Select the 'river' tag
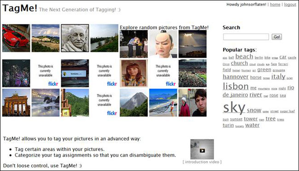This screenshot has height=171, width=299. (x=256, y=95)
